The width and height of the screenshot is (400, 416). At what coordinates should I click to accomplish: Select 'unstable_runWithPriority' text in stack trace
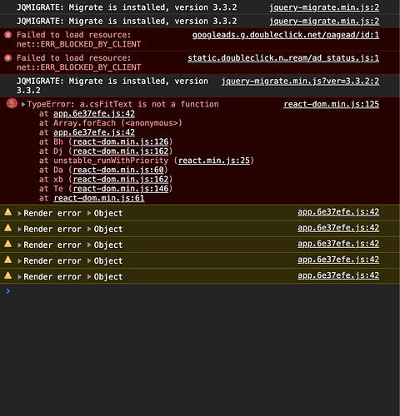tap(111, 161)
